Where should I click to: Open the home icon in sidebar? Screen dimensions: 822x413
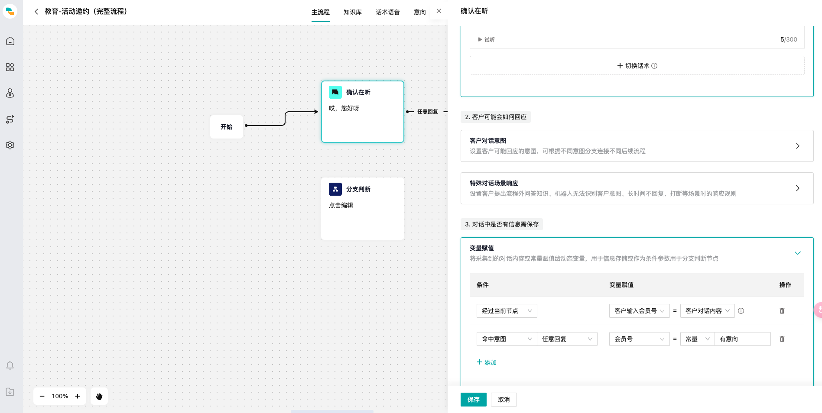tap(10, 41)
